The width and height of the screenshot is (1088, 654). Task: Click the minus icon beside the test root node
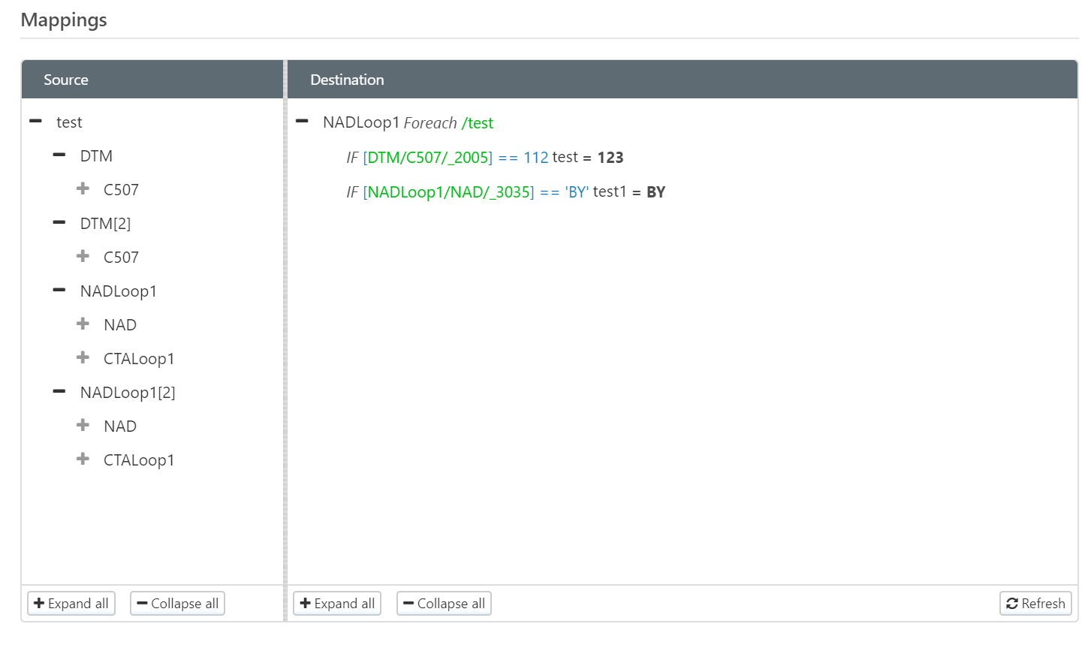click(x=35, y=122)
